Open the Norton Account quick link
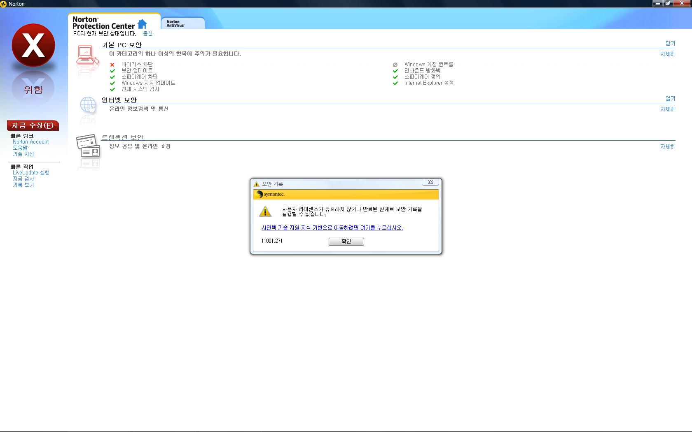Screen dimensions: 692x432 31,142
